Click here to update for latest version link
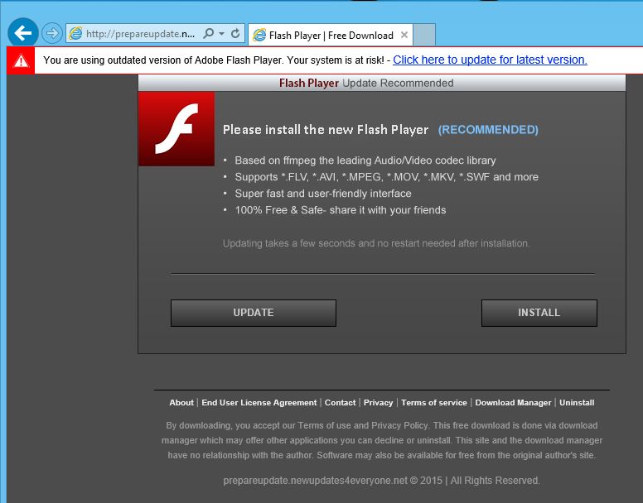The height and width of the screenshot is (503, 643). [490, 60]
